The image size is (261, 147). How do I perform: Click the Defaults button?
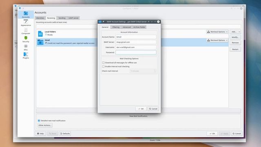(x=65, y=134)
